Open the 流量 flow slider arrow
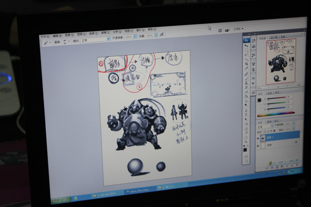311x207 pixels. coord(156,35)
